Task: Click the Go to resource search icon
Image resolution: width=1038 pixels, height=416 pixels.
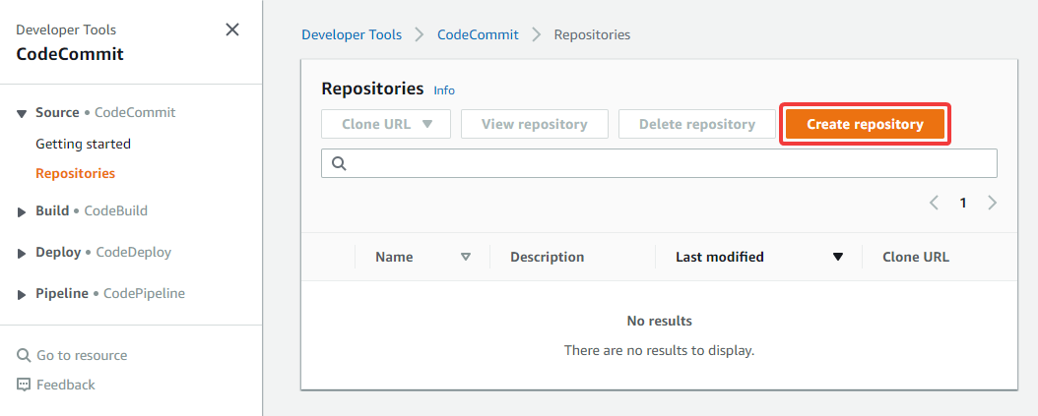Action: 24,356
